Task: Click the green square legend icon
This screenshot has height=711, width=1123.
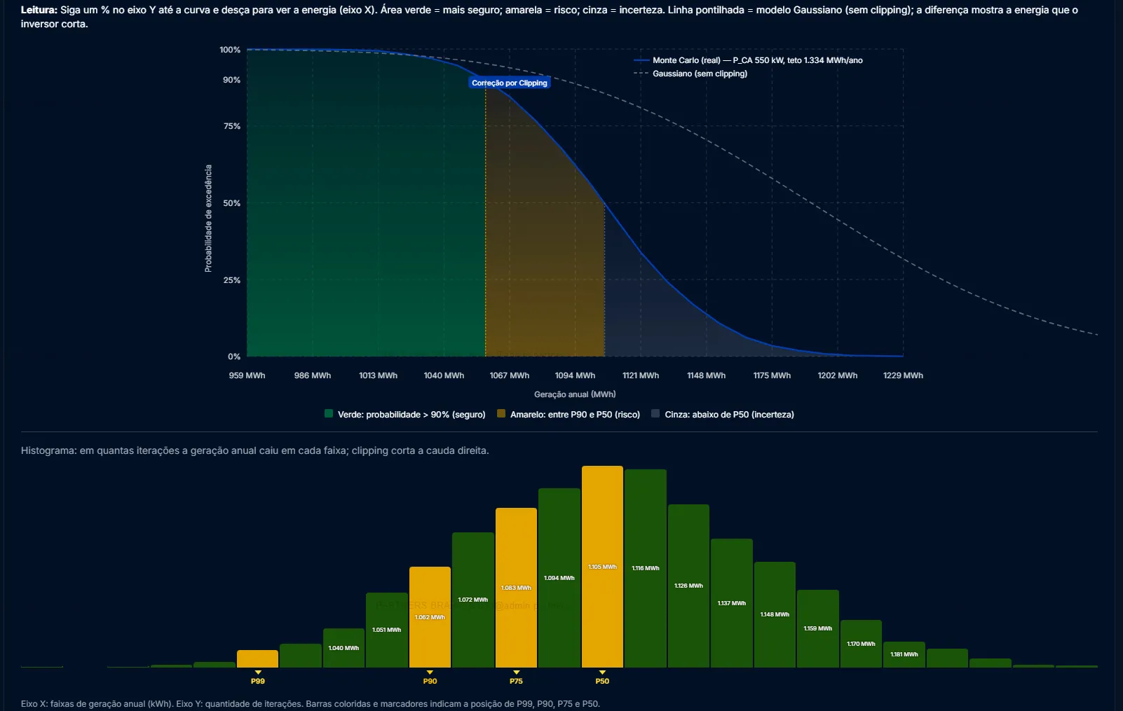Action: tap(329, 414)
